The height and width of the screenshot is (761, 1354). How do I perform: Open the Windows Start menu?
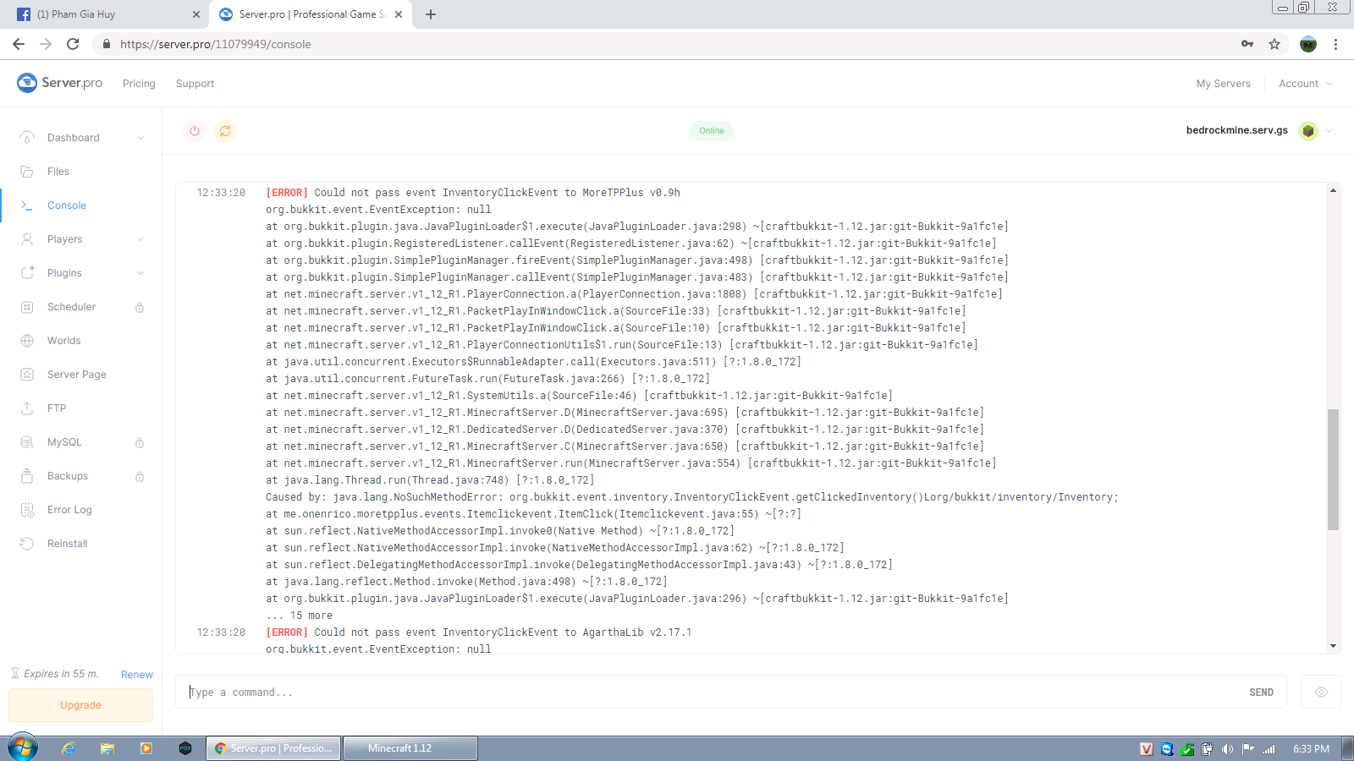23,747
